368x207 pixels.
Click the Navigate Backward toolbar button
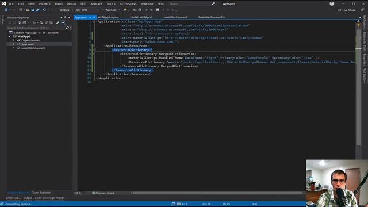point(6,10)
